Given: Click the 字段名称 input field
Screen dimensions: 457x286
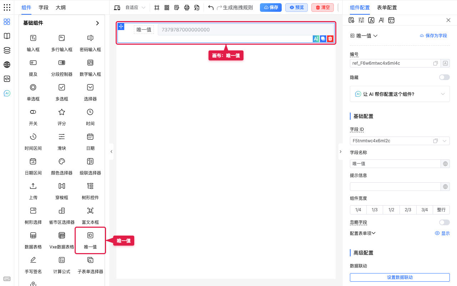Looking at the screenshot, I should (x=396, y=164).
